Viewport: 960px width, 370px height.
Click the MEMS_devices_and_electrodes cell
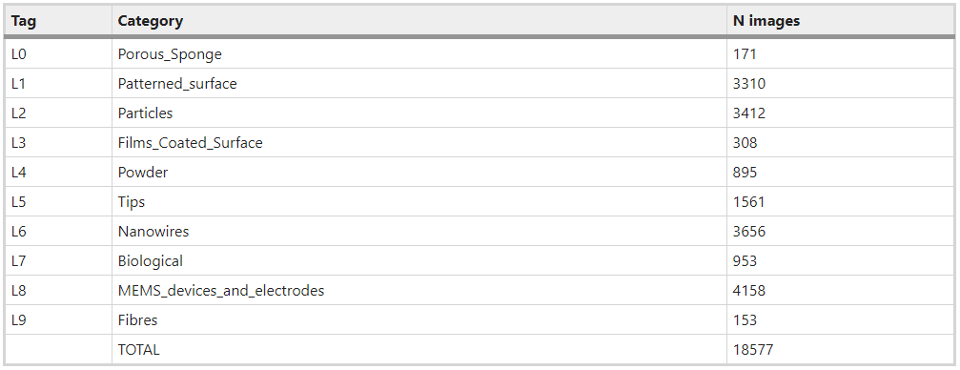coord(419,290)
